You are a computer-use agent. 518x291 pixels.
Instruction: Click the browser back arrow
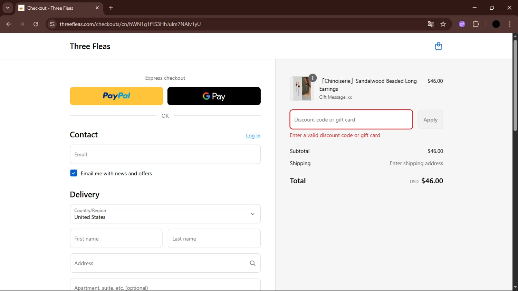coord(9,24)
